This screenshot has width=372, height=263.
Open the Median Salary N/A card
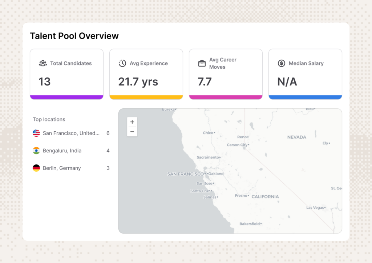tap(305, 74)
